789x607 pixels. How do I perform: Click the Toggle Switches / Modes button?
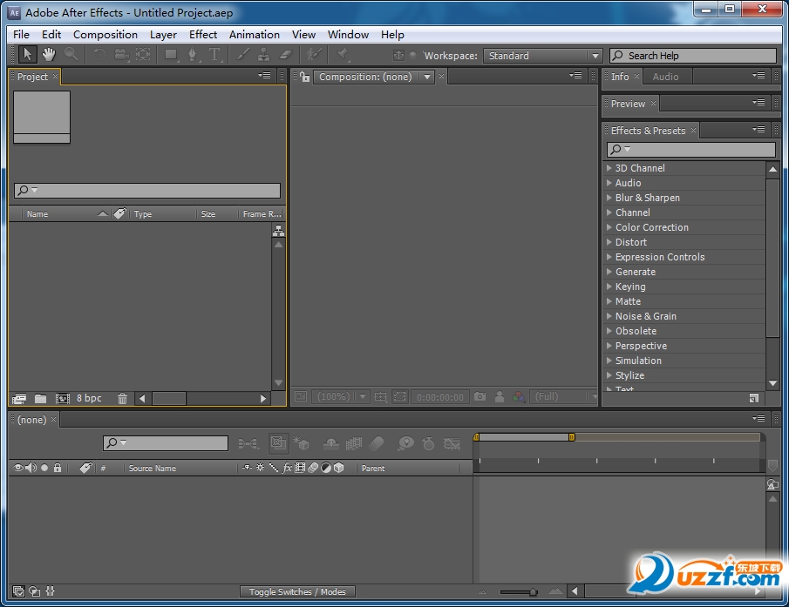pyautogui.click(x=297, y=592)
